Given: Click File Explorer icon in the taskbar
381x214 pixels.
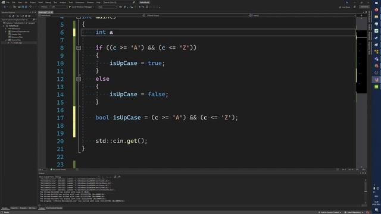Looking at the screenshot, I should coord(376,17).
